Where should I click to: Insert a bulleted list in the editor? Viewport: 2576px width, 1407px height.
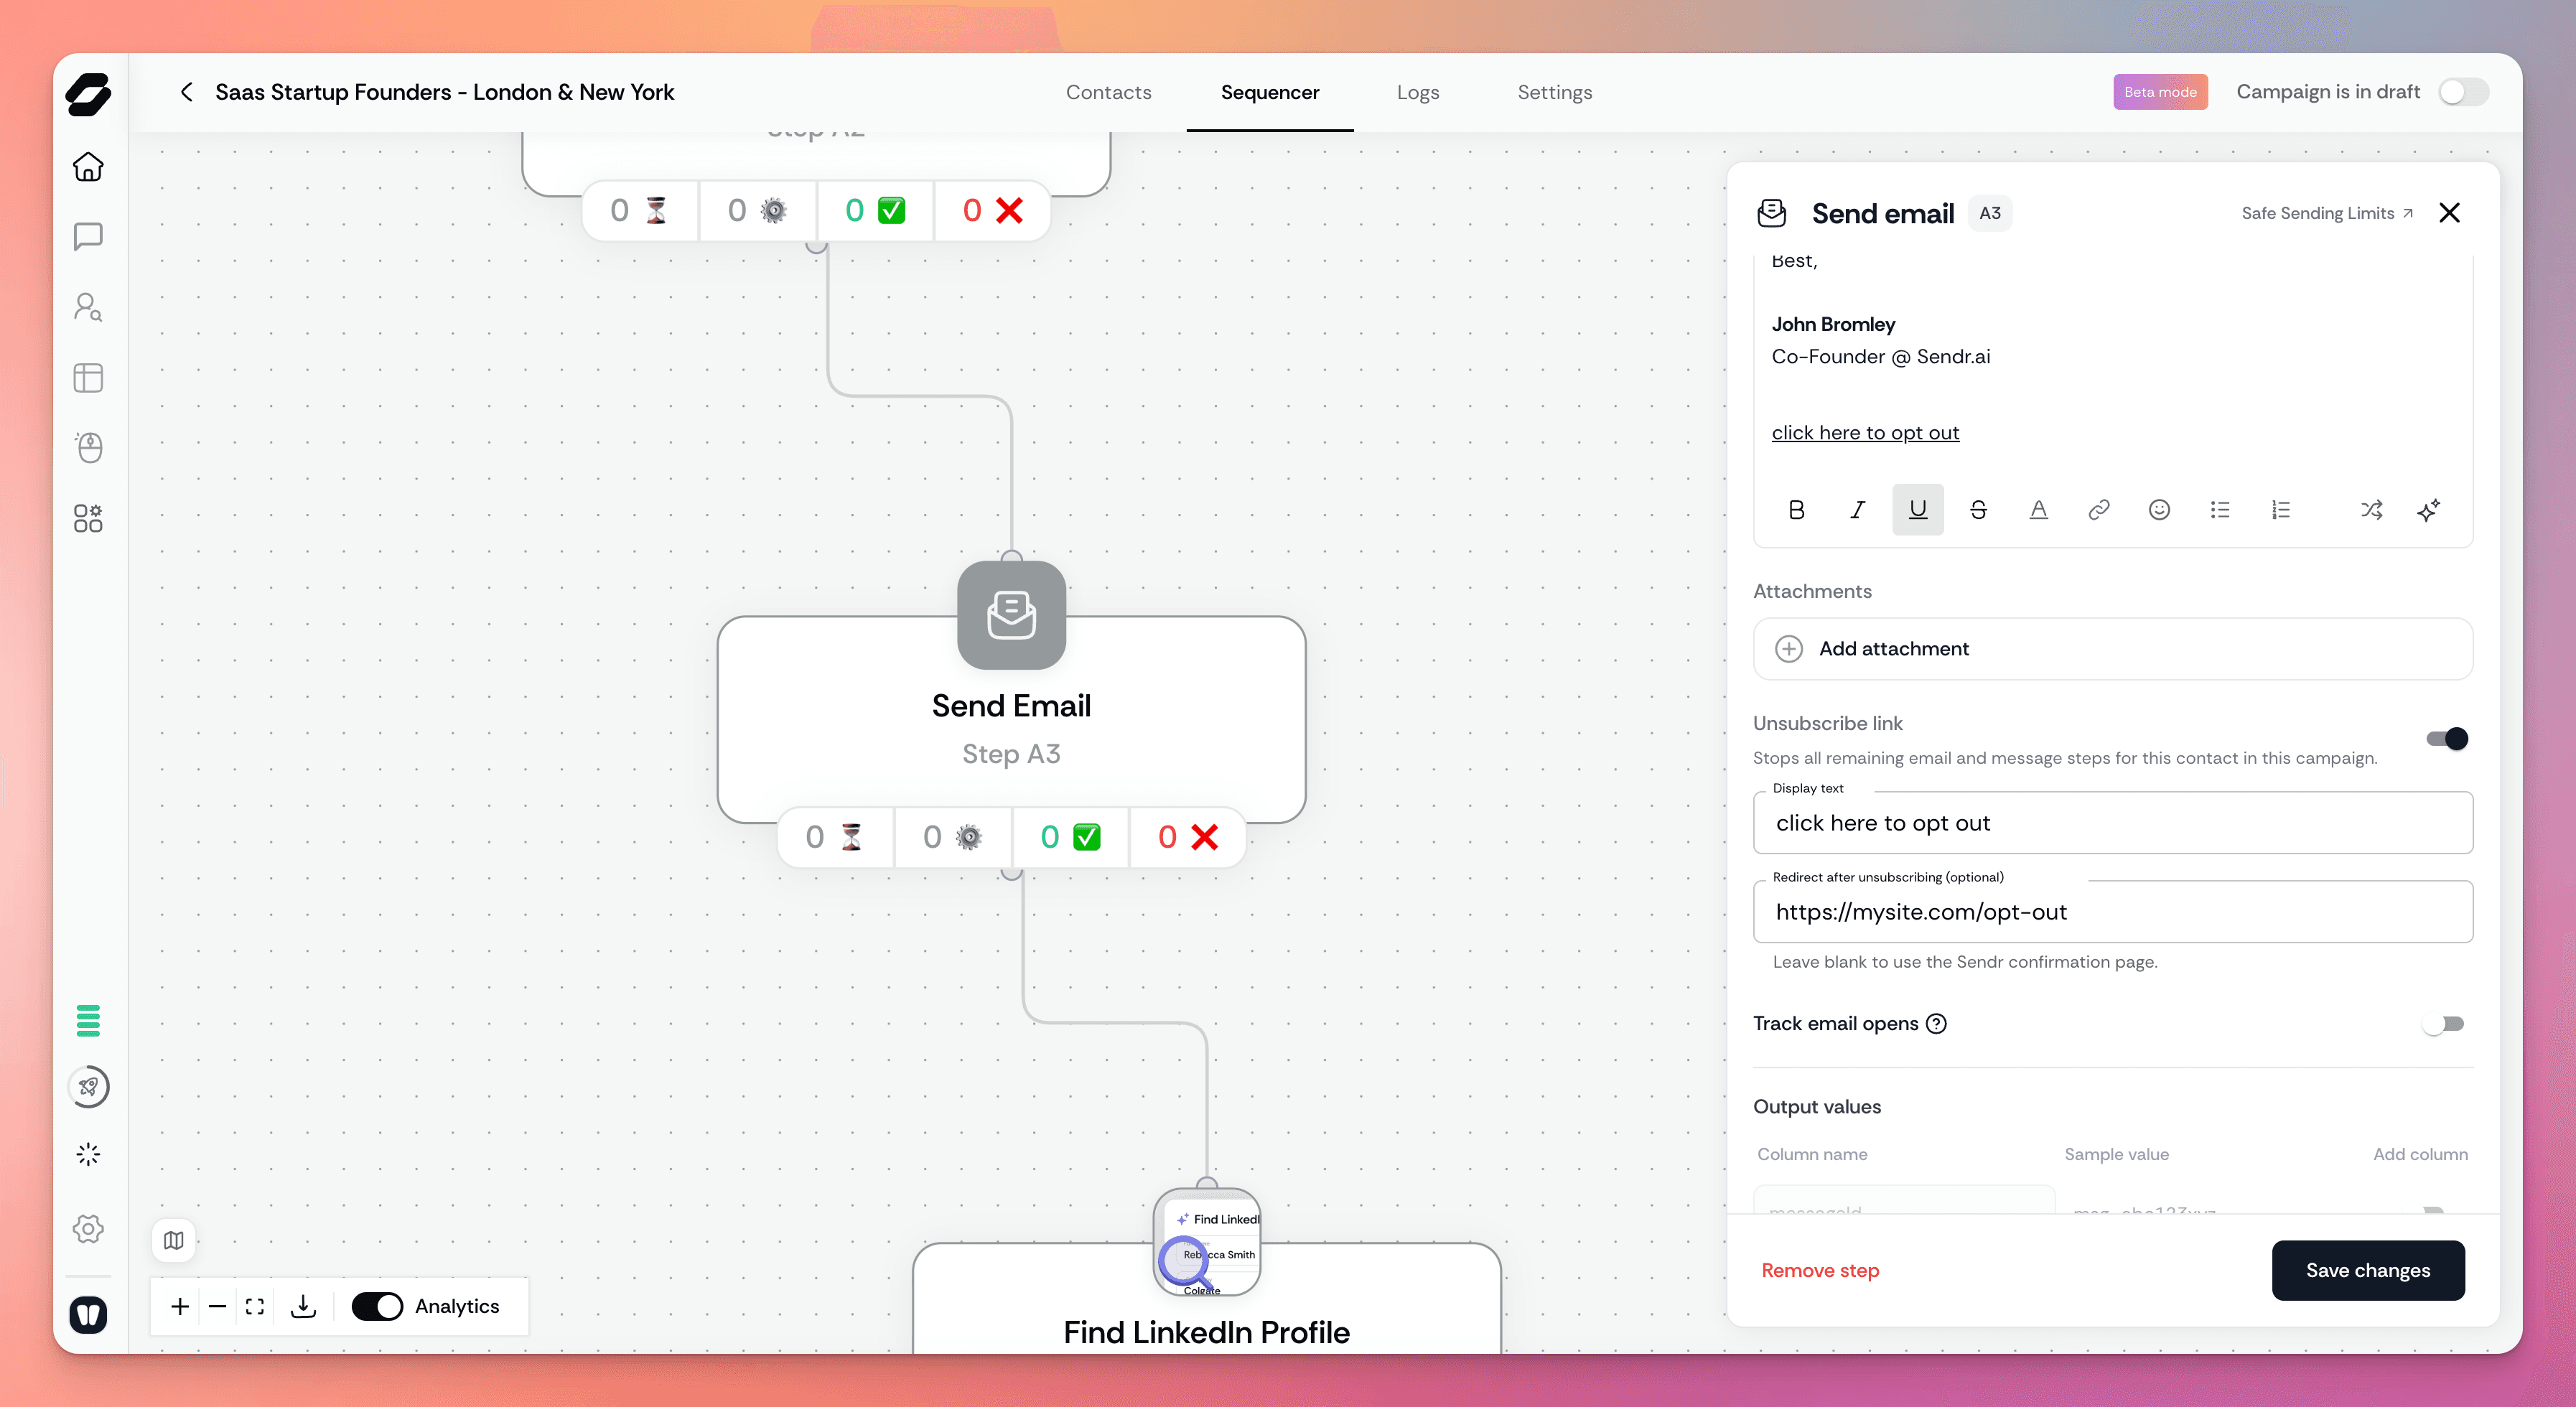point(2220,510)
